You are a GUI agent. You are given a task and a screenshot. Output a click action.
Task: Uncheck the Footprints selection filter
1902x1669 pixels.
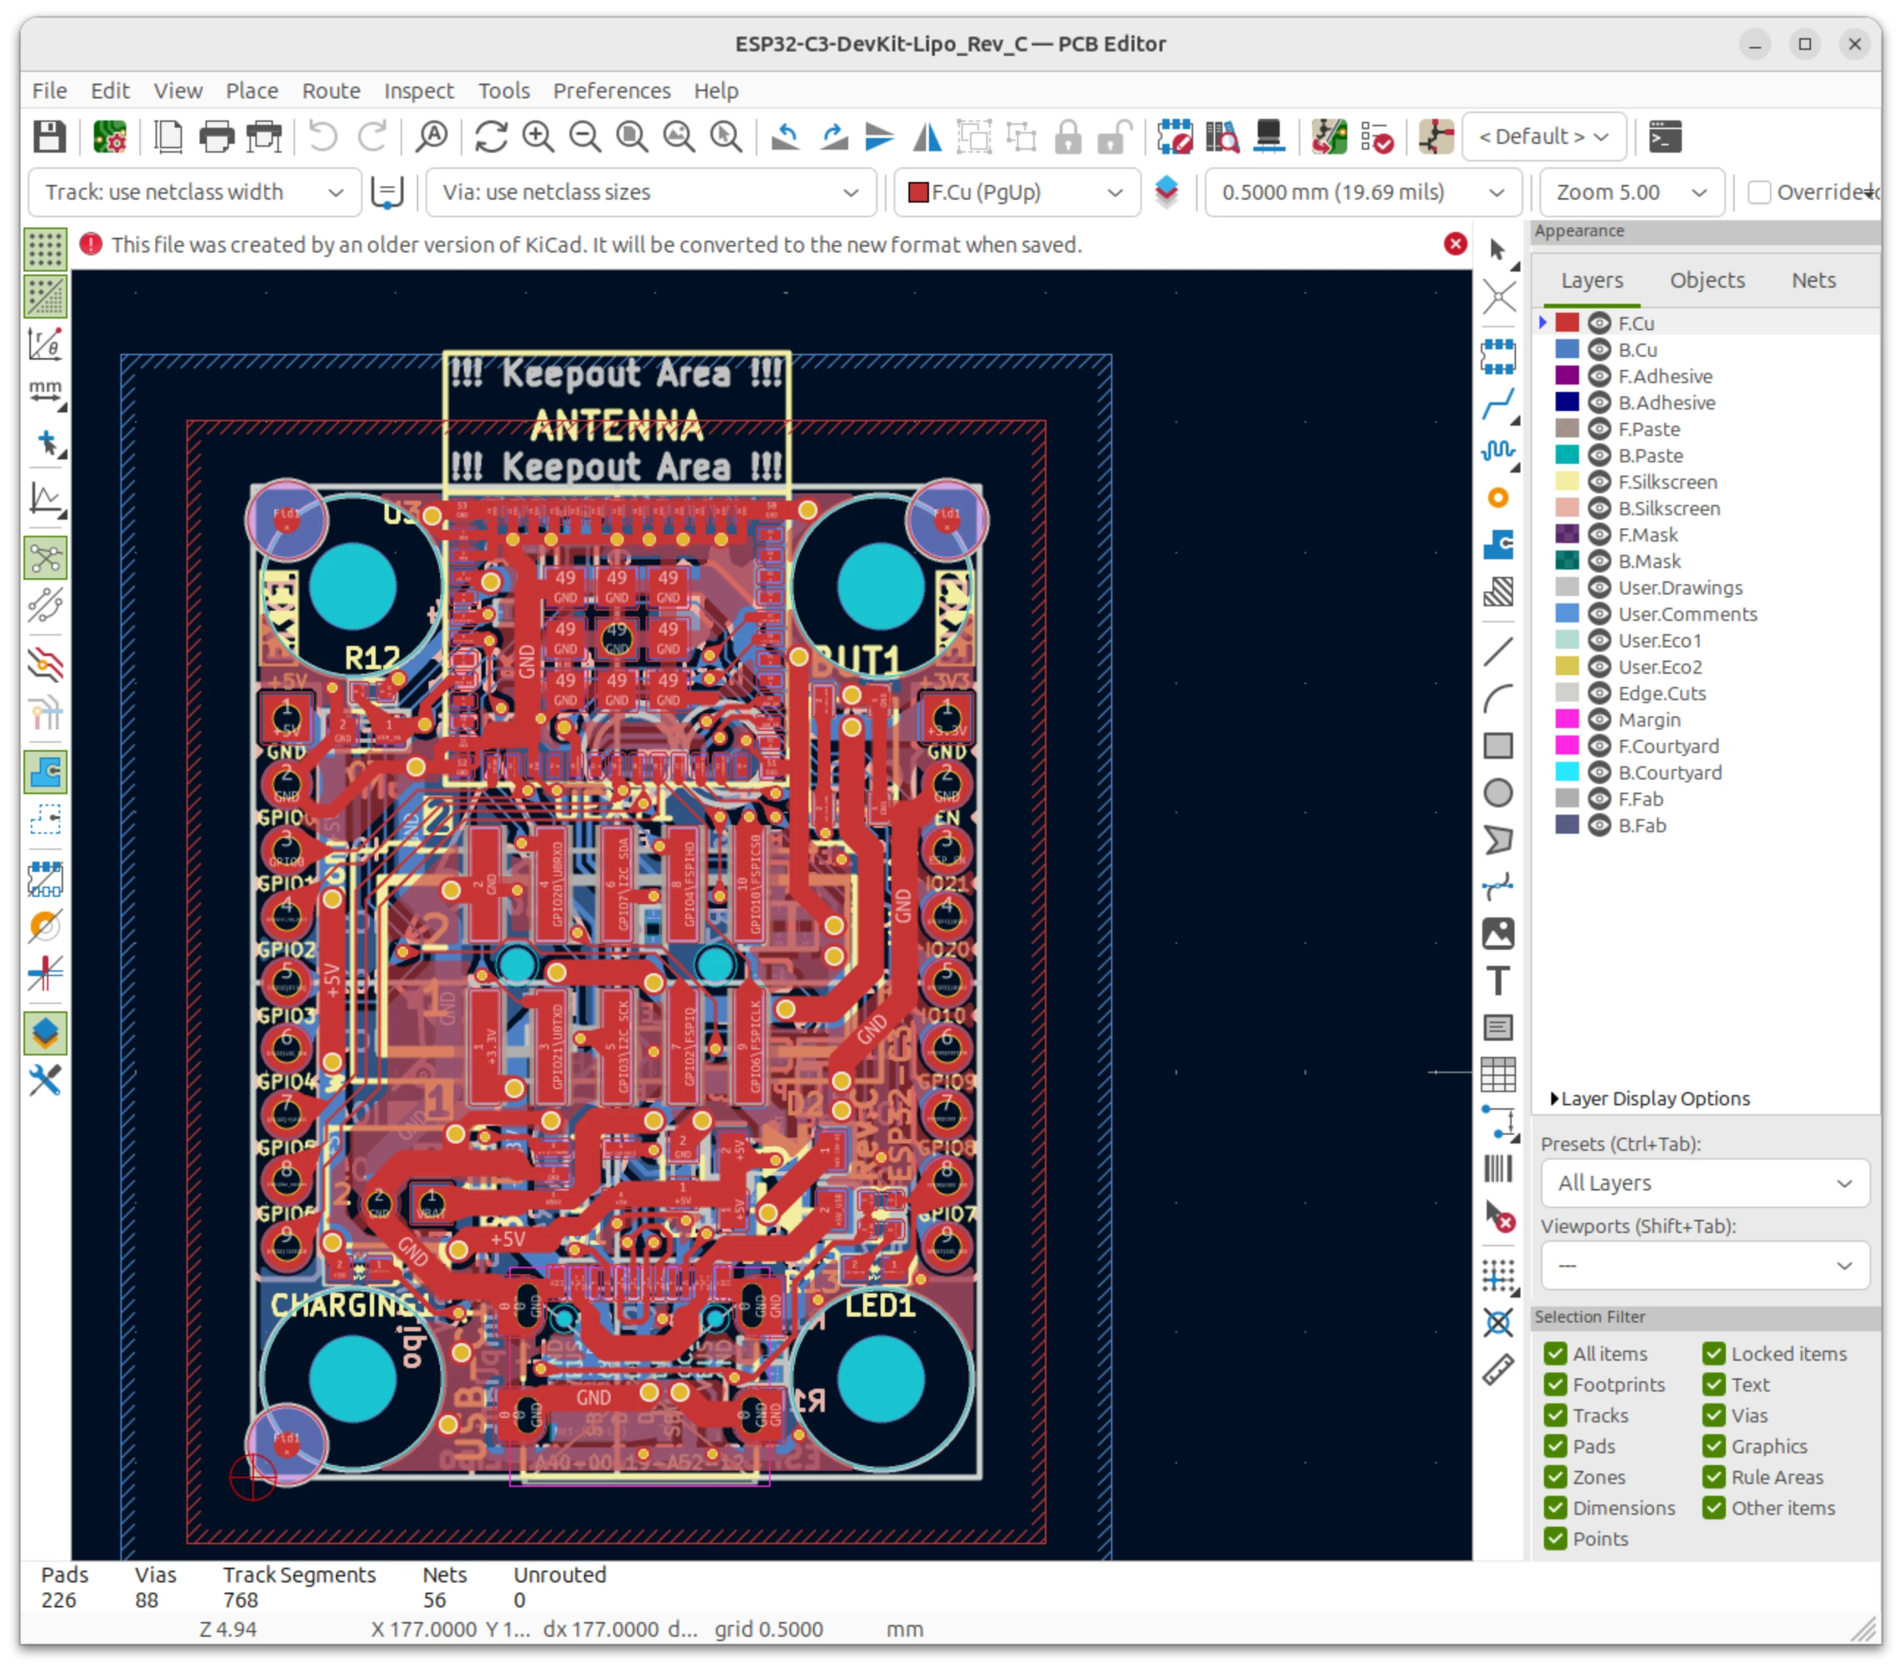(1555, 1384)
